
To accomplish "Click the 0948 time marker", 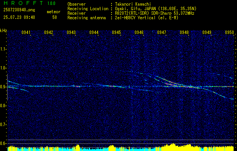I will coord(184,32).
